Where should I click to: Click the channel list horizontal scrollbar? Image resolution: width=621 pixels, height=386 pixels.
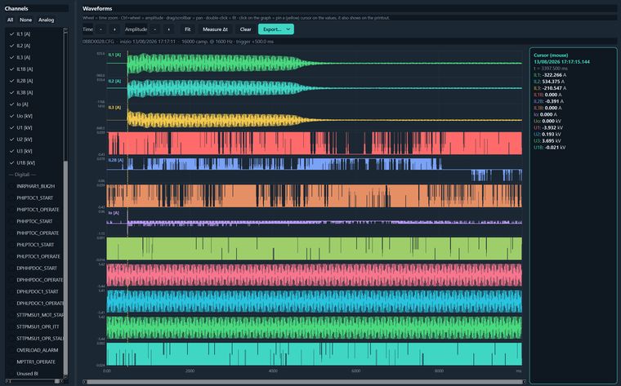coord(33,381)
